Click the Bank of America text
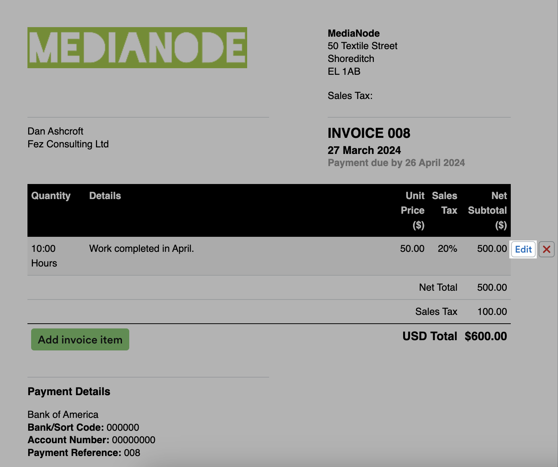The height and width of the screenshot is (467, 558). click(63, 415)
